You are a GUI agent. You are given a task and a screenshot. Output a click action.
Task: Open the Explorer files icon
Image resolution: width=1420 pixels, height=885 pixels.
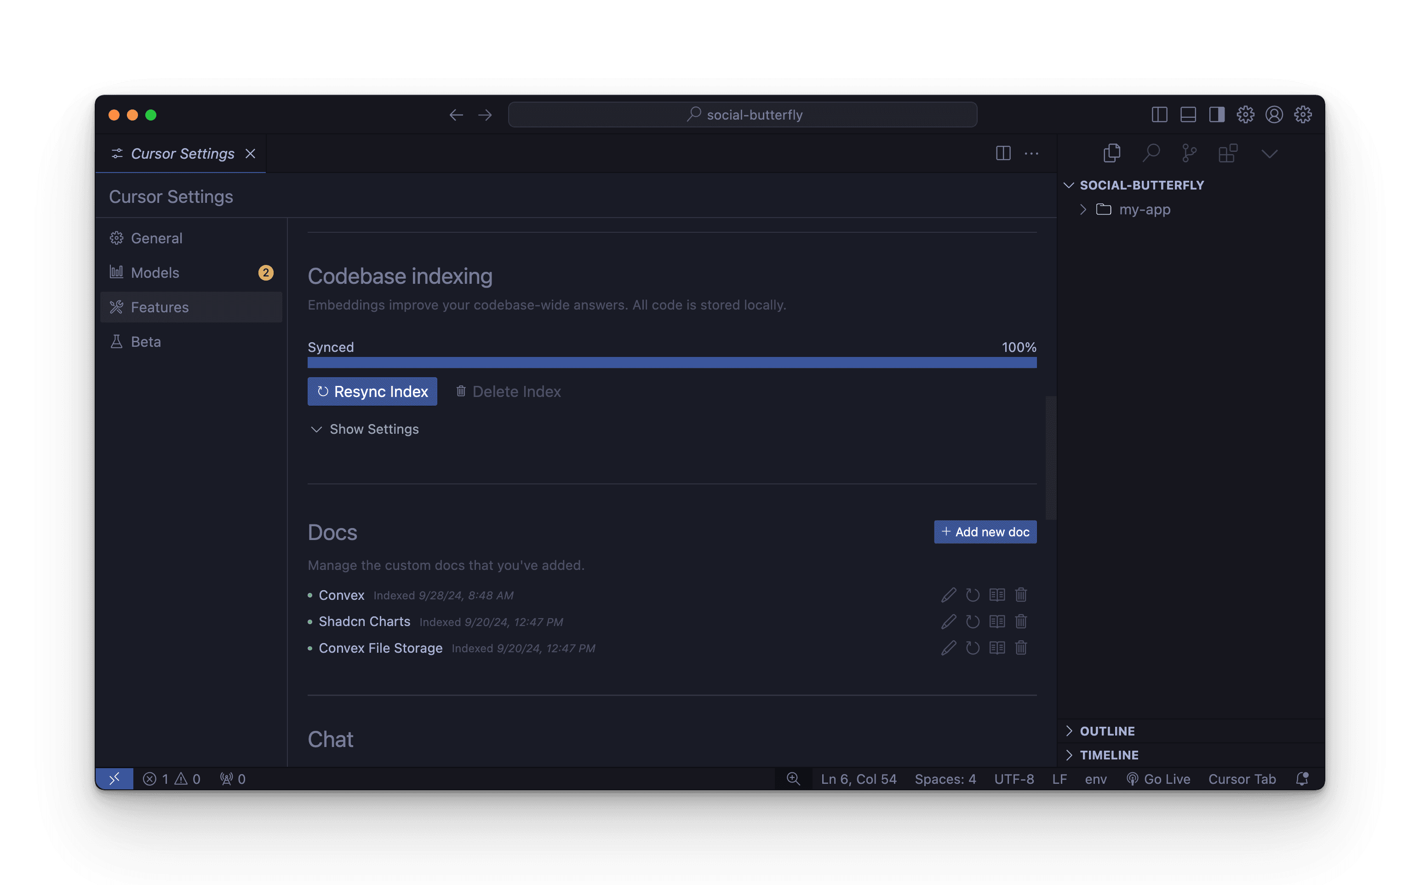point(1111,153)
